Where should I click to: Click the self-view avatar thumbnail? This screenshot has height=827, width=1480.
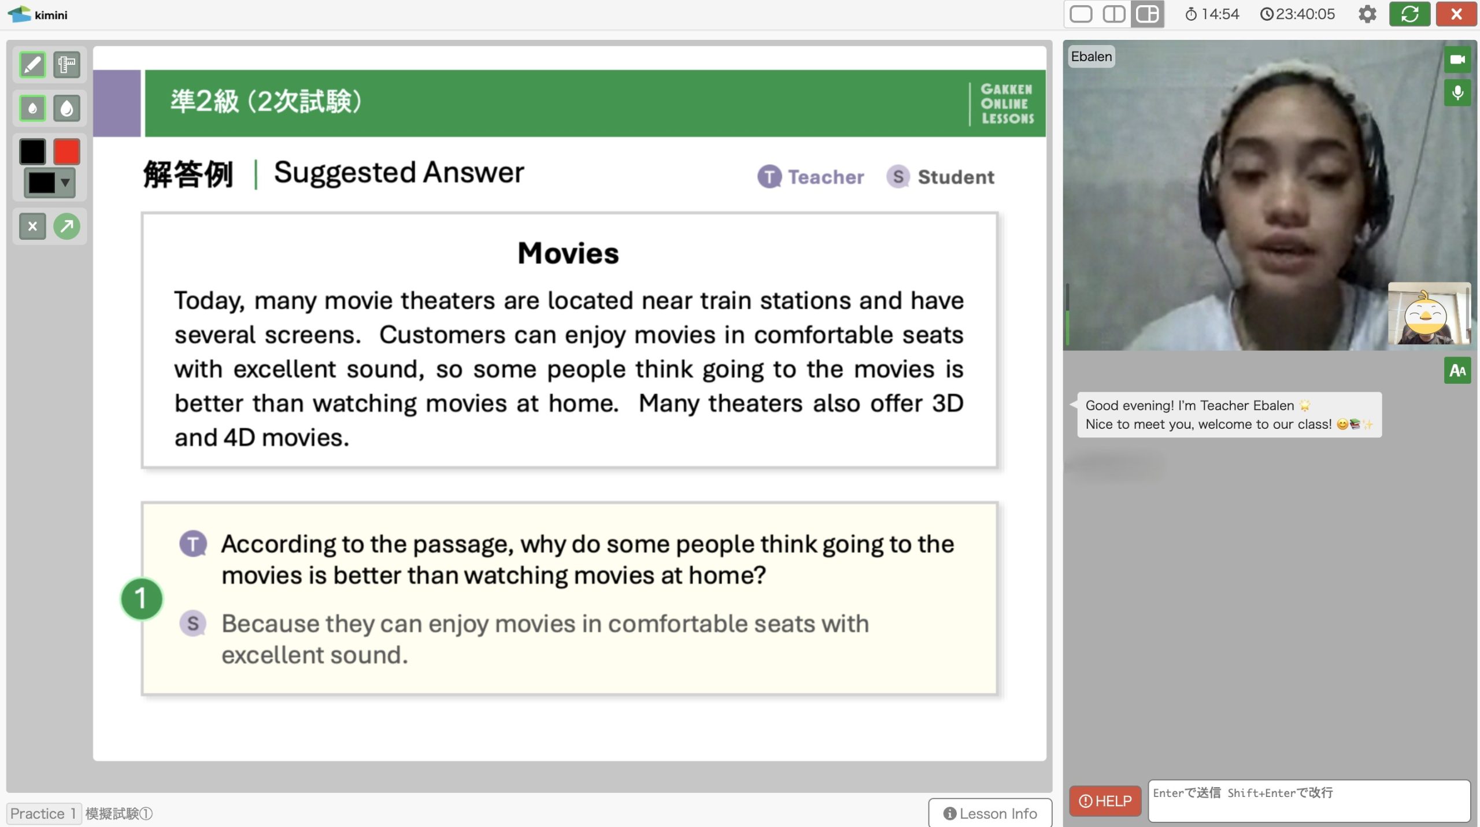[1429, 314]
